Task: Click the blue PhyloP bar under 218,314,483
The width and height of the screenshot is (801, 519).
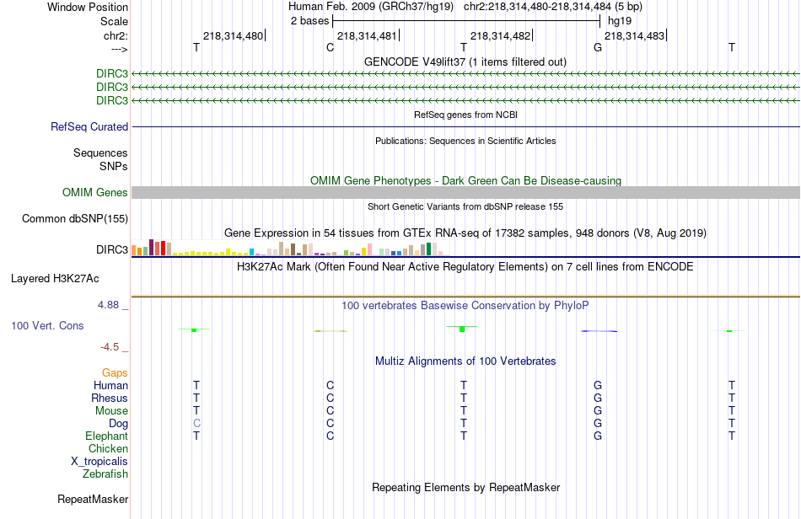Action: coord(599,331)
